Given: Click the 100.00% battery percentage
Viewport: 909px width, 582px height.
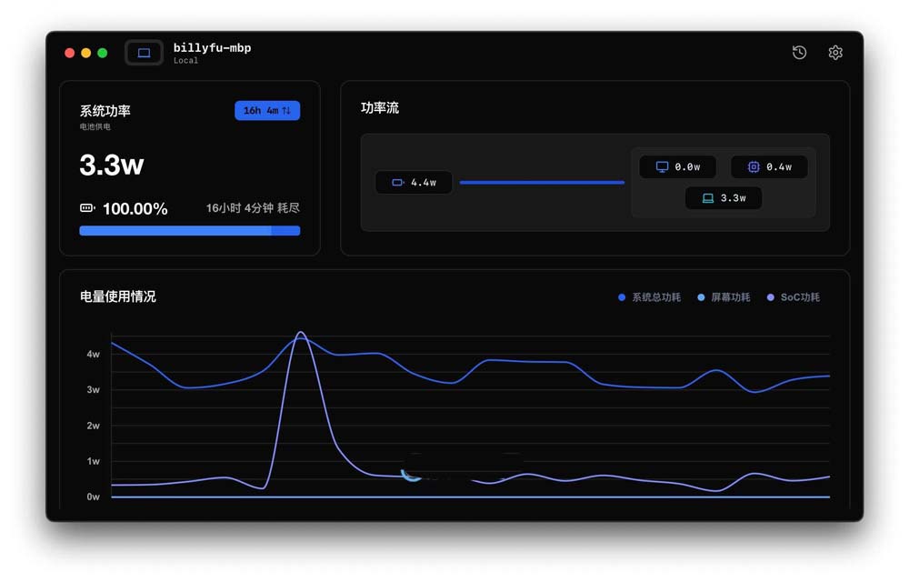Looking at the screenshot, I should 135,208.
